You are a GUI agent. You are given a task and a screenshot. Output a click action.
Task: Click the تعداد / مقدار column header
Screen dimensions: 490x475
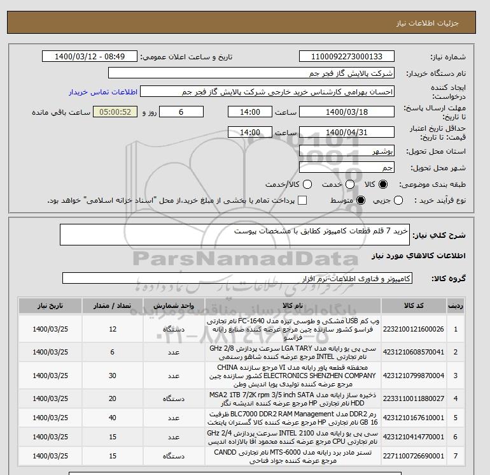tap(113, 305)
